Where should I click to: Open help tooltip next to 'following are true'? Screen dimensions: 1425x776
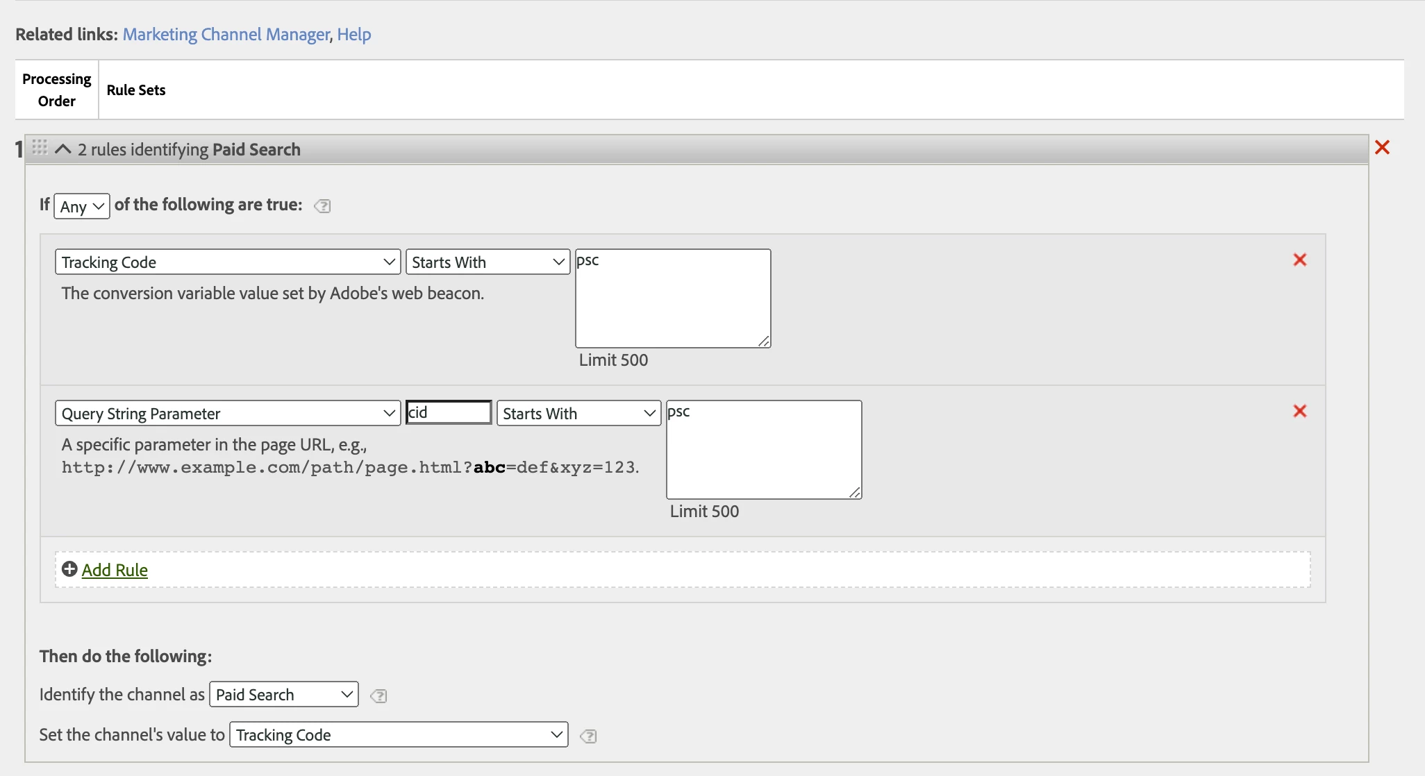(322, 206)
